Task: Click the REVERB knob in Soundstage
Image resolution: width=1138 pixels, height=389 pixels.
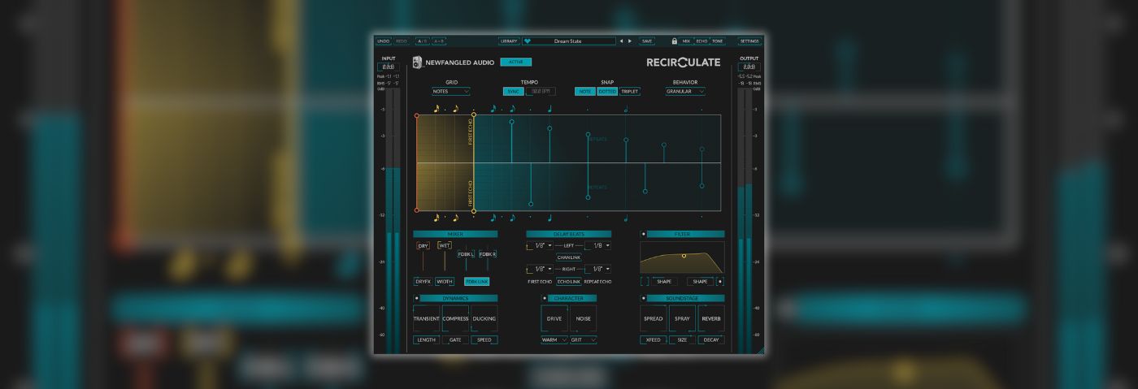Action: point(711,319)
